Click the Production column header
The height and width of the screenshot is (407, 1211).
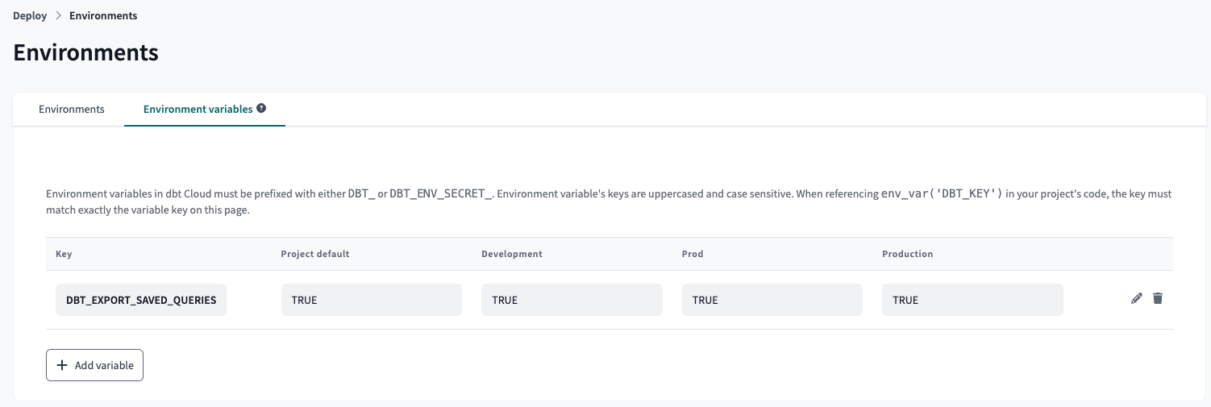908,254
